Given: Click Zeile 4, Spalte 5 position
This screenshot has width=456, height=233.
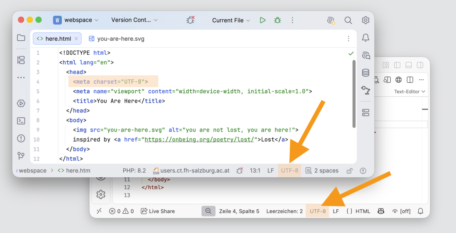Looking at the screenshot, I should (239, 211).
